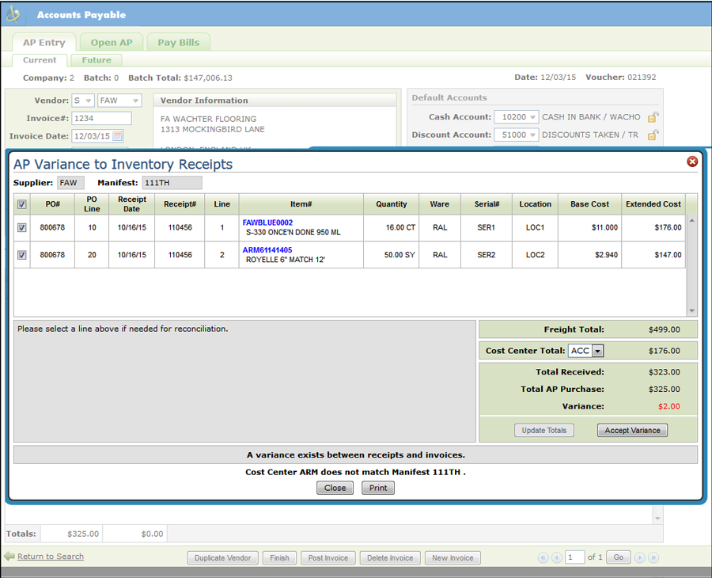Open the FAWBLUE0002 item link

tap(267, 222)
